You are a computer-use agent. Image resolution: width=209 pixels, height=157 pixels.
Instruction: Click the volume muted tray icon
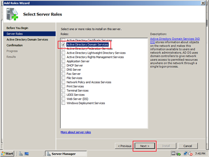tap(190, 154)
